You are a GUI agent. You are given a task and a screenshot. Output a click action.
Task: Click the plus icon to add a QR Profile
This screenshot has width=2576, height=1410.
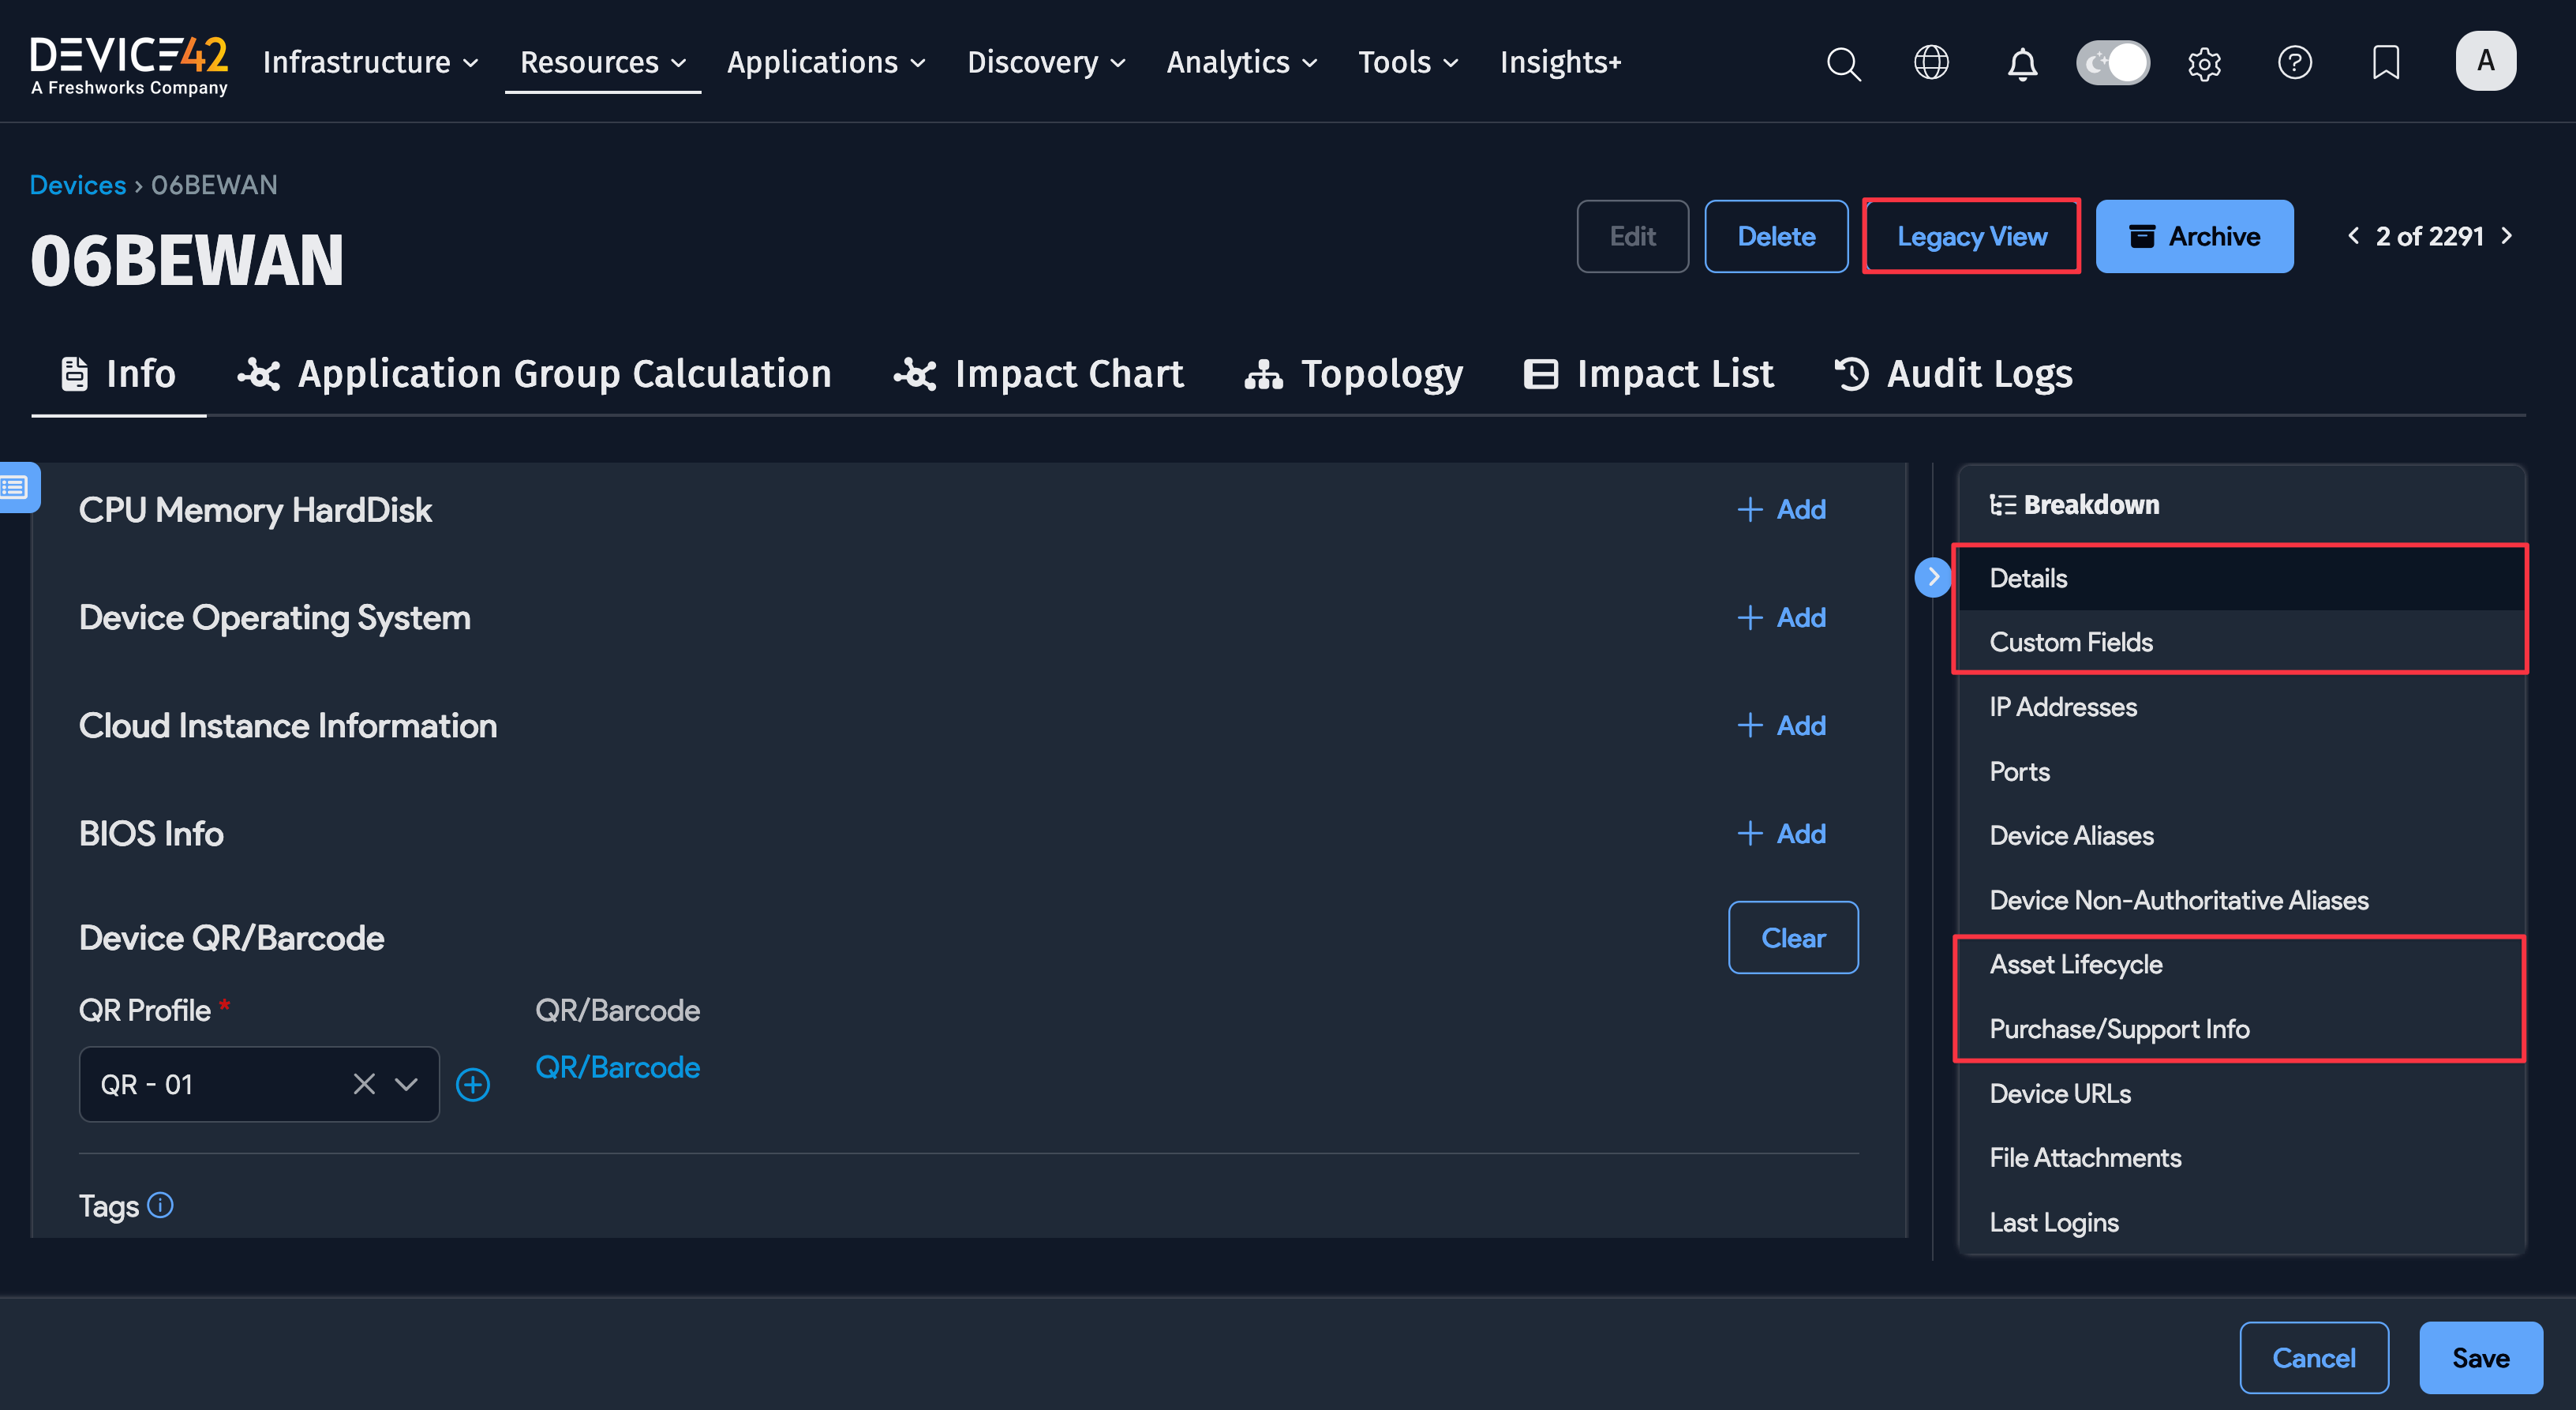473,1084
